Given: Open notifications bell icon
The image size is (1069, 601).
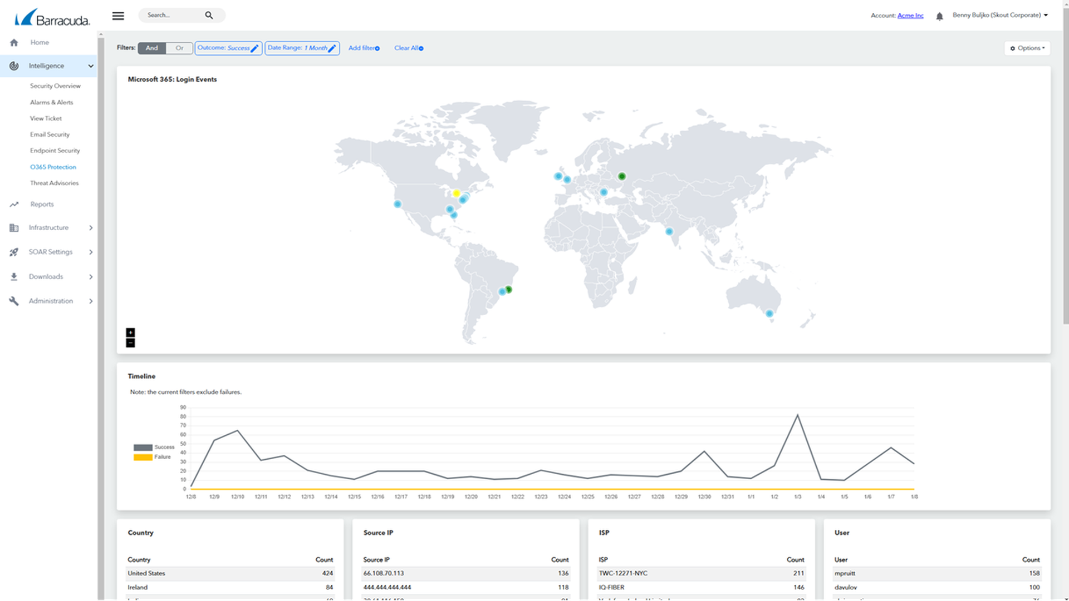Looking at the screenshot, I should pos(939,16).
